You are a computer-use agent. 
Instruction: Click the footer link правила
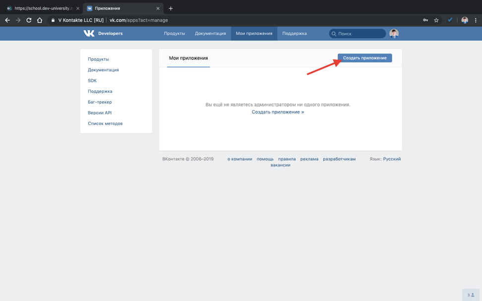(287, 159)
